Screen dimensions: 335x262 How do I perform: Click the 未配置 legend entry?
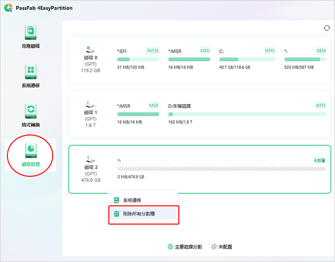222,247
